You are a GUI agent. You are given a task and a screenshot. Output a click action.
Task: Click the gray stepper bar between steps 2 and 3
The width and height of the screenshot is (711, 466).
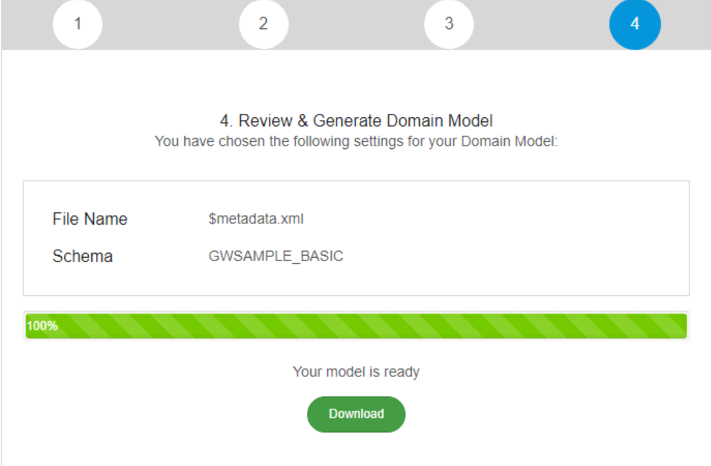[x=357, y=23]
